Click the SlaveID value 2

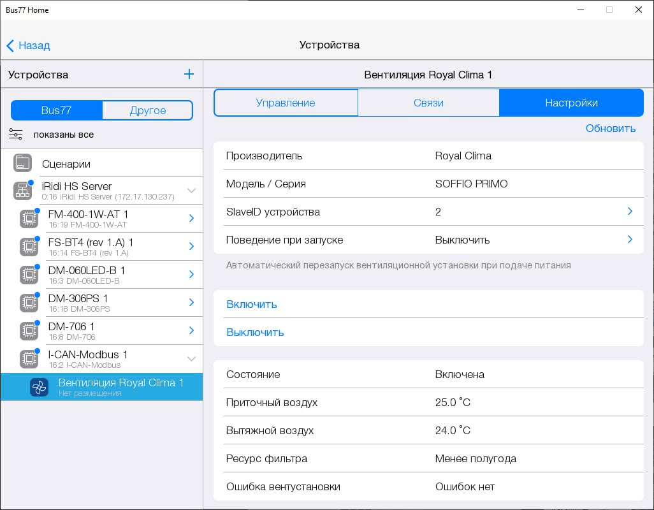click(x=438, y=212)
